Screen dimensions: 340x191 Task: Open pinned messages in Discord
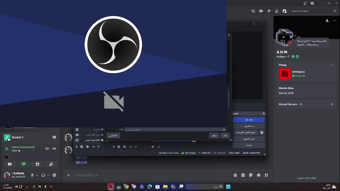[269, 11]
